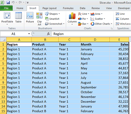Switch to the Review tab
Viewport: 131px width, 114px height.
tap(96, 8)
